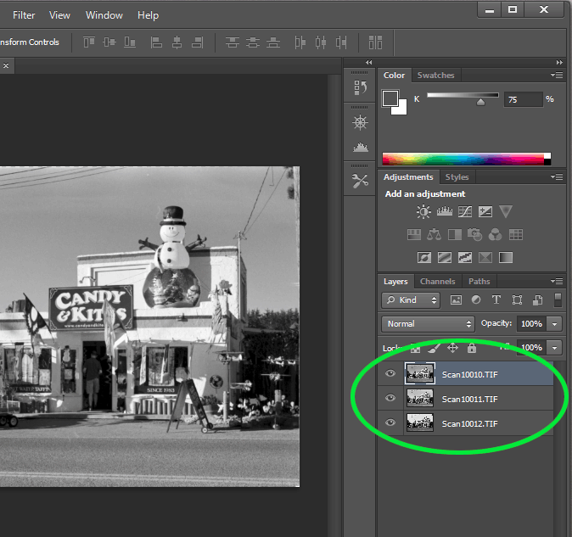Add a Color Balance adjustment
The image size is (572, 537).
pos(435,234)
